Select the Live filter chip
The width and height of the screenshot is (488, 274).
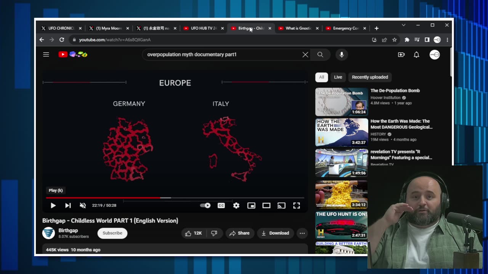pyautogui.click(x=338, y=77)
